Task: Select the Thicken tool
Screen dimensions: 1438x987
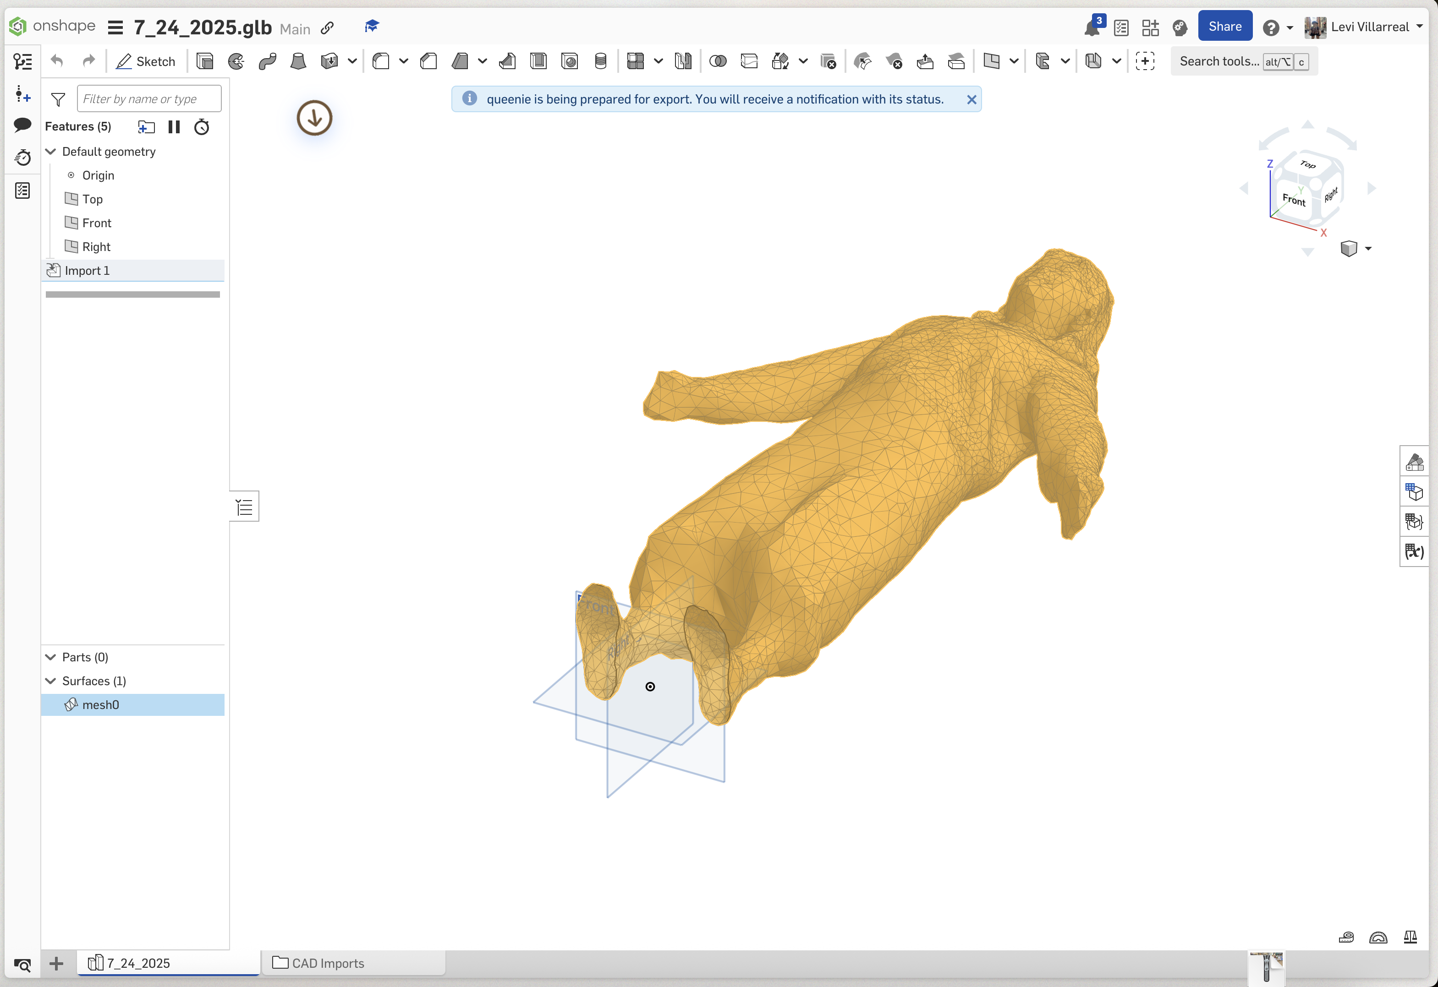Action: tap(329, 61)
